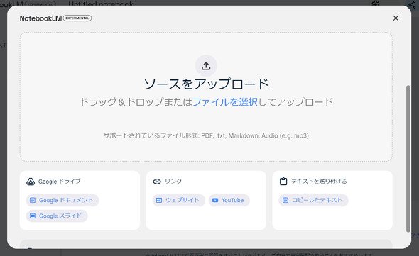
Task: Click the テキストを貼り付ける heading
Action: coord(319,182)
